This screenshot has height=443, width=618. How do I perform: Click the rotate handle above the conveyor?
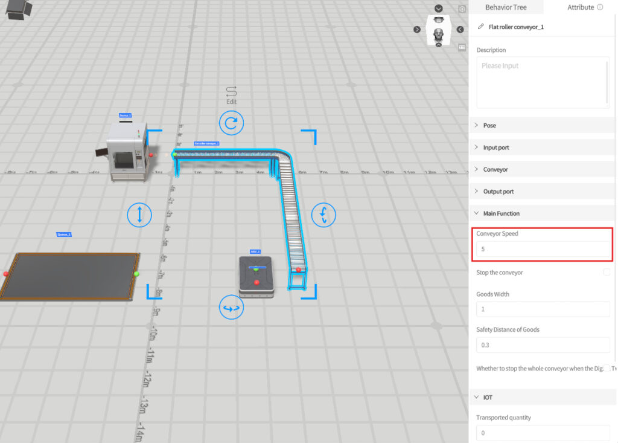coord(231,123)
